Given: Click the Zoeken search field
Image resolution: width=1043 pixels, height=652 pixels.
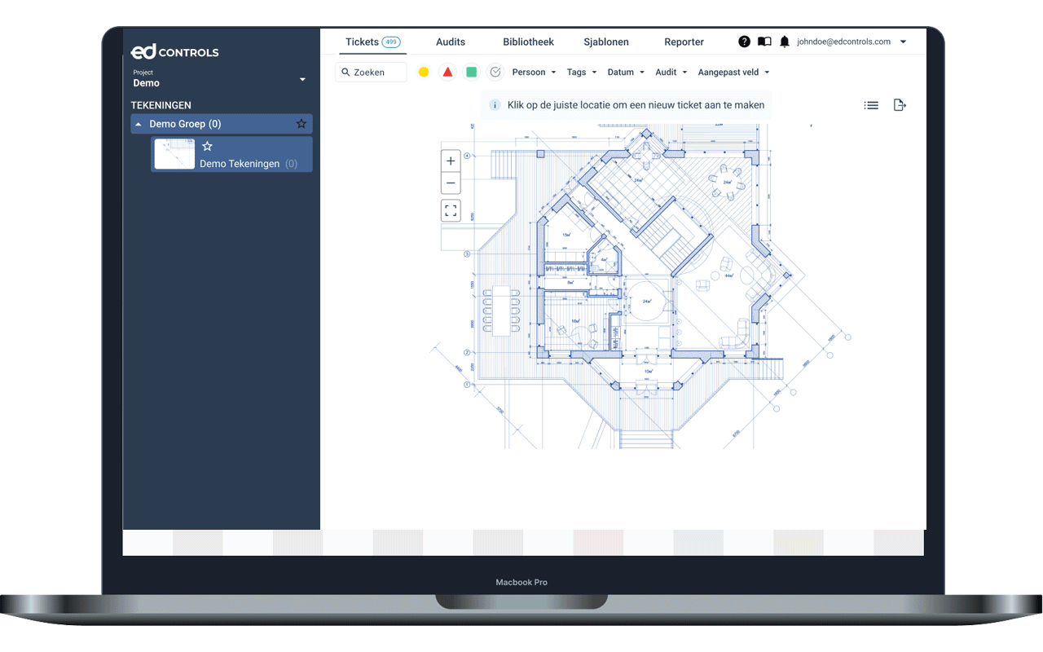Looking at the screenshot, I should 371,72.
